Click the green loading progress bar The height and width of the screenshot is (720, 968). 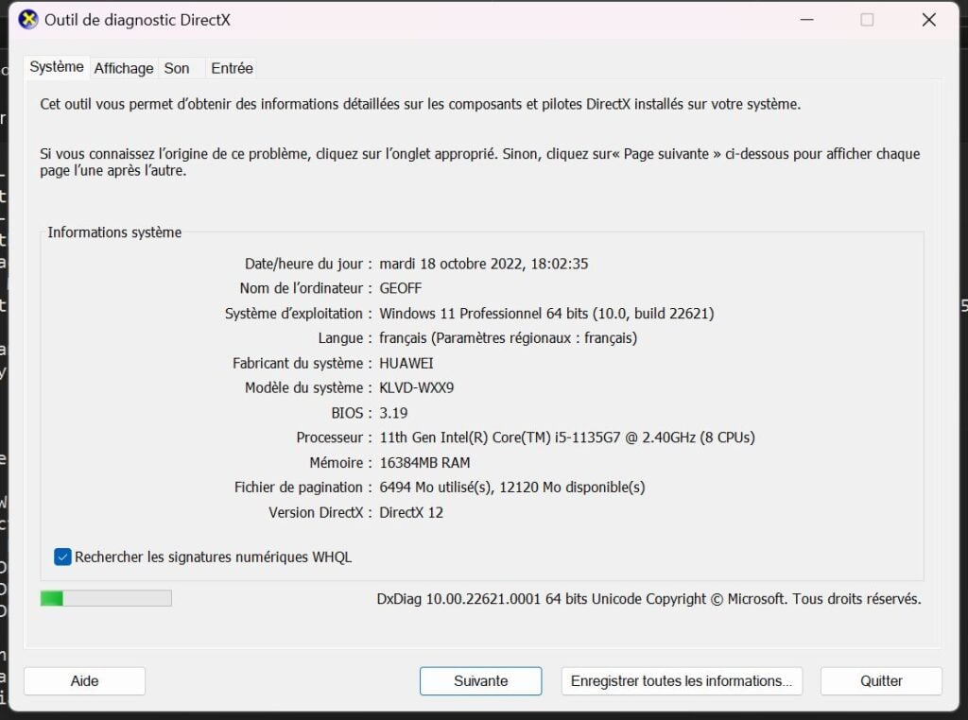click(x=106, y=598)
